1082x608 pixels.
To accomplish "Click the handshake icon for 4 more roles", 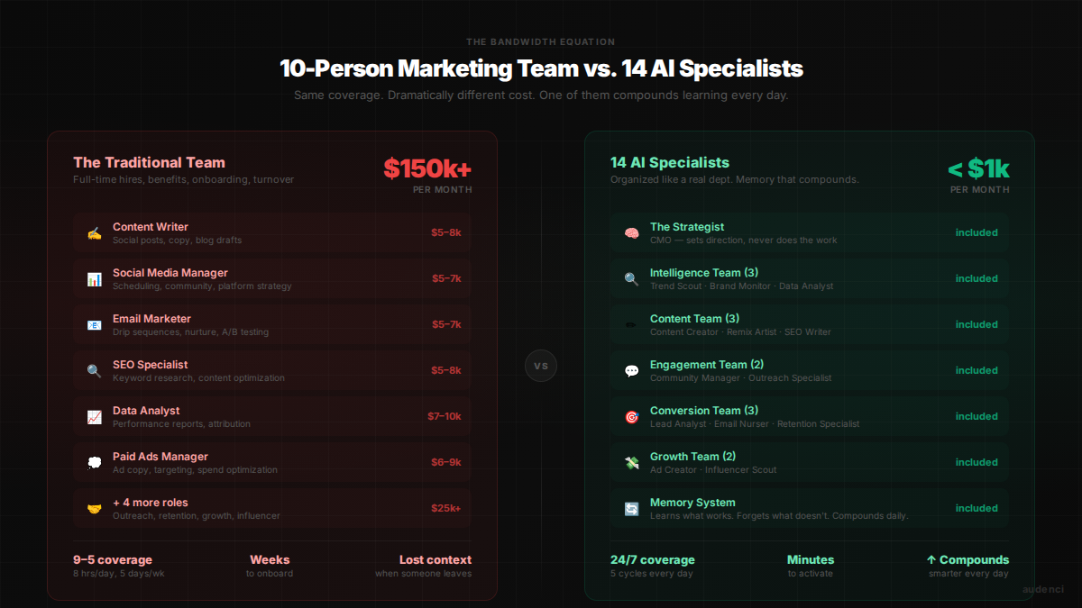I will click(94, 509).
